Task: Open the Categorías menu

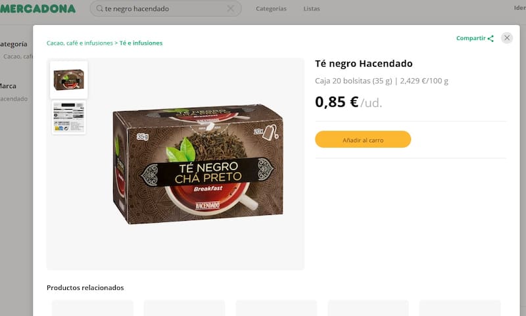Action: 271,9
